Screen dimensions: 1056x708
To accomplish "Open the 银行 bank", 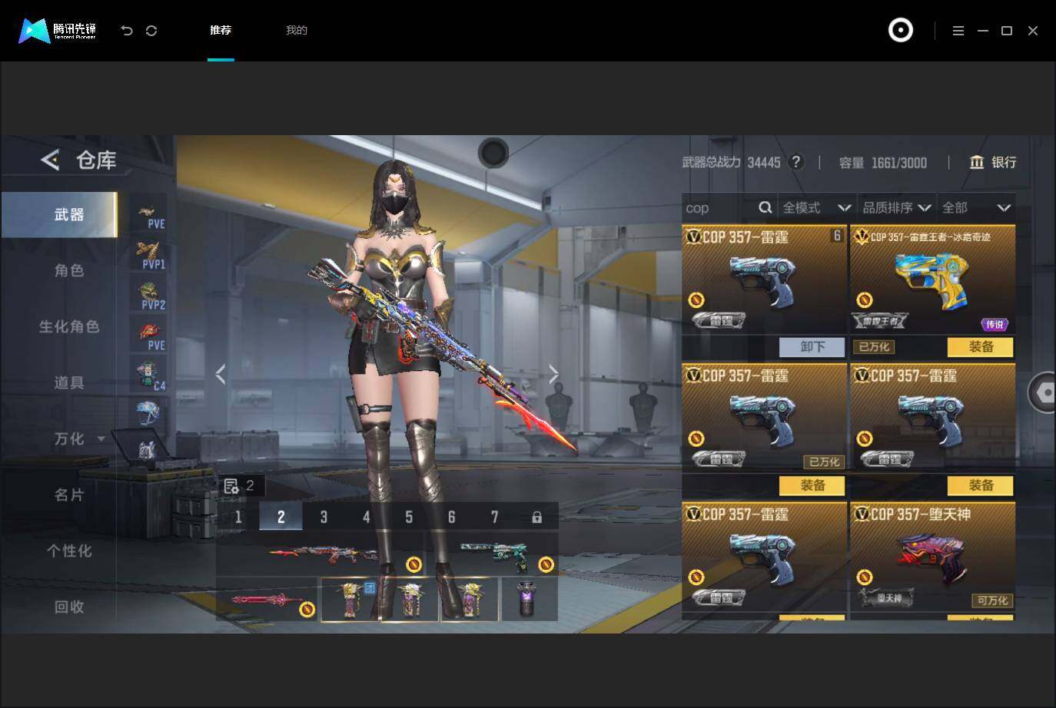I will [993, 162].
